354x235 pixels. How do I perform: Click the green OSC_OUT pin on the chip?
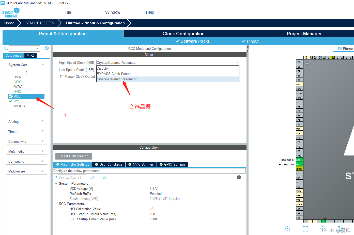(299, 164)
